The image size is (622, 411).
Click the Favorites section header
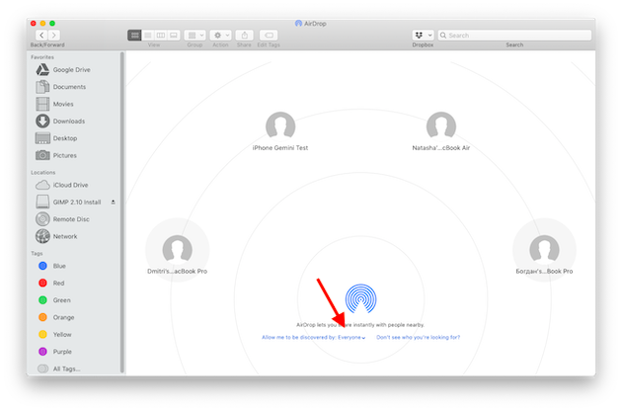coord(42,57)
